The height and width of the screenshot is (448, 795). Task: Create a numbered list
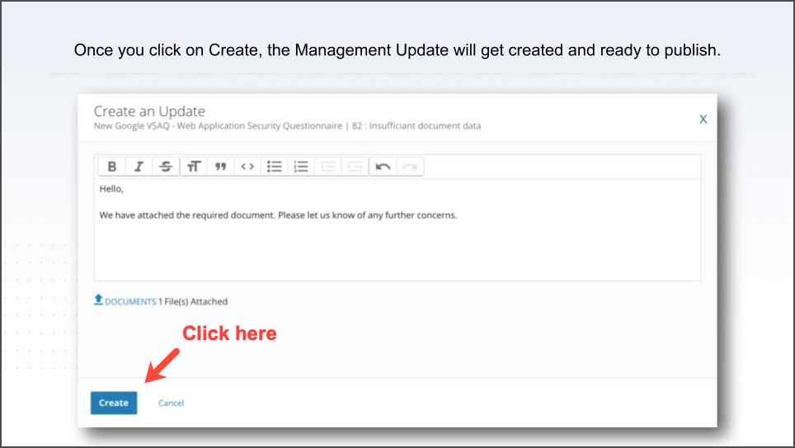coord(301,166)
